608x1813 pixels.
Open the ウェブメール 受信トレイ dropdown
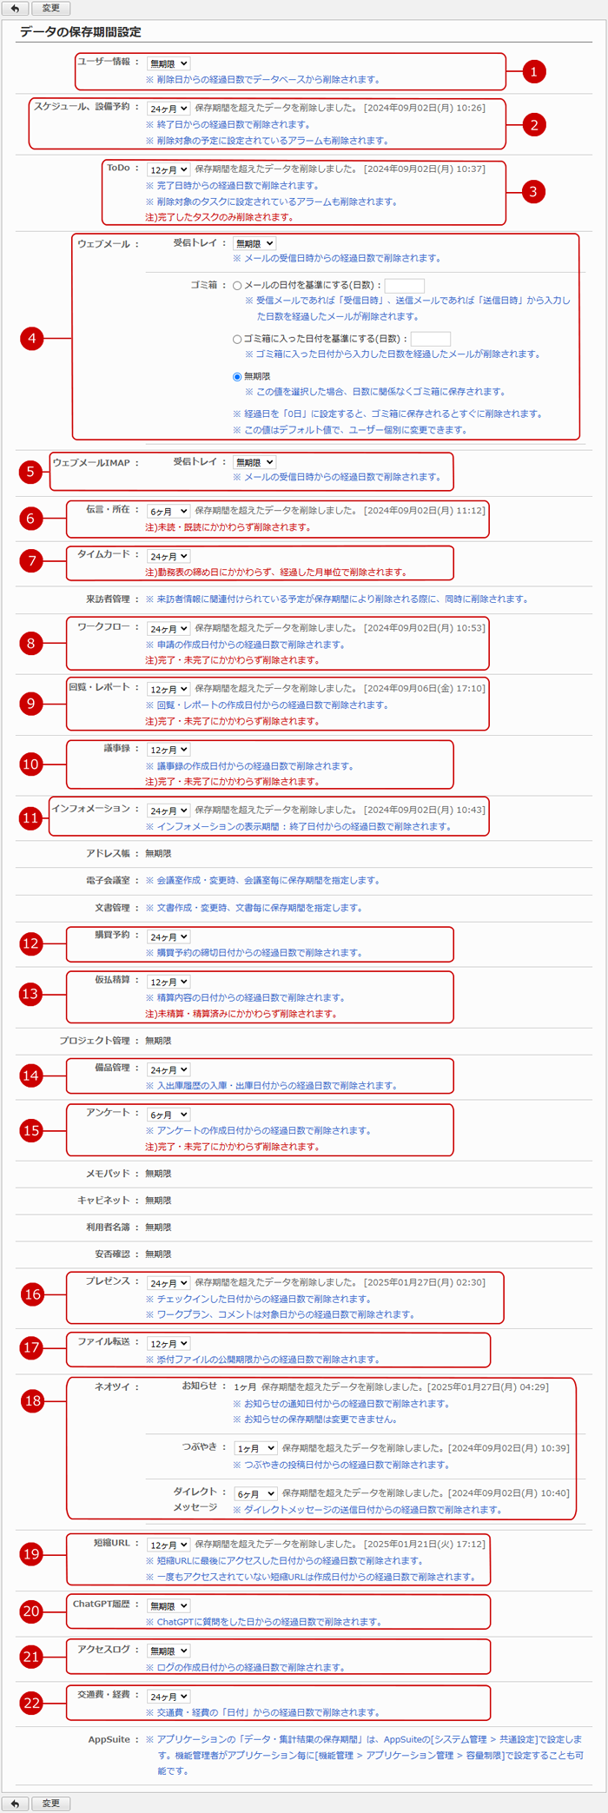pyautogui.click(x=254, y=244)
